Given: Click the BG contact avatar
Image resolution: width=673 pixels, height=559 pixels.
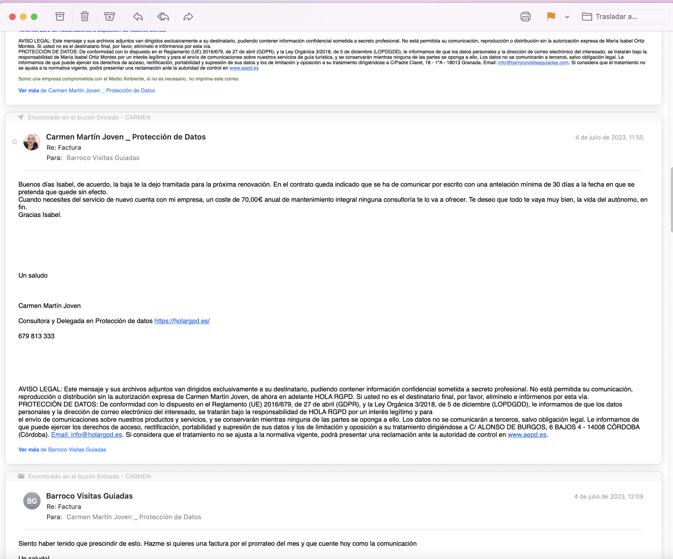Looking at the screenshot, I should [32, 501].
